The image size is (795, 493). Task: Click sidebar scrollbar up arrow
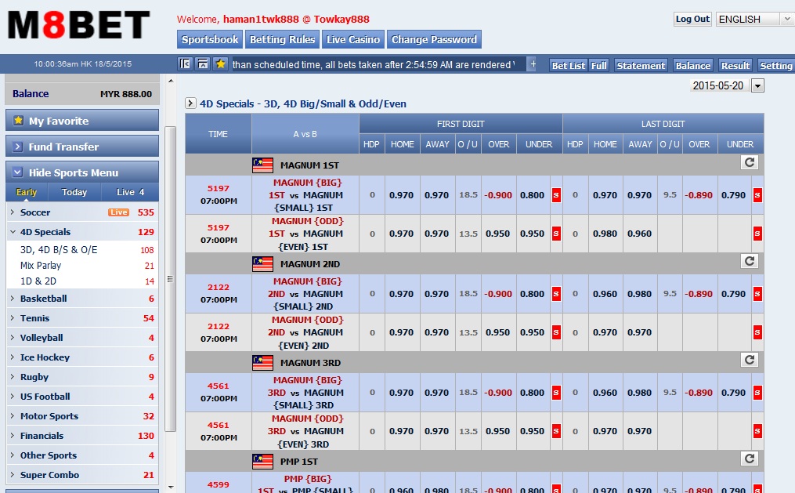(x=171, y=82)
